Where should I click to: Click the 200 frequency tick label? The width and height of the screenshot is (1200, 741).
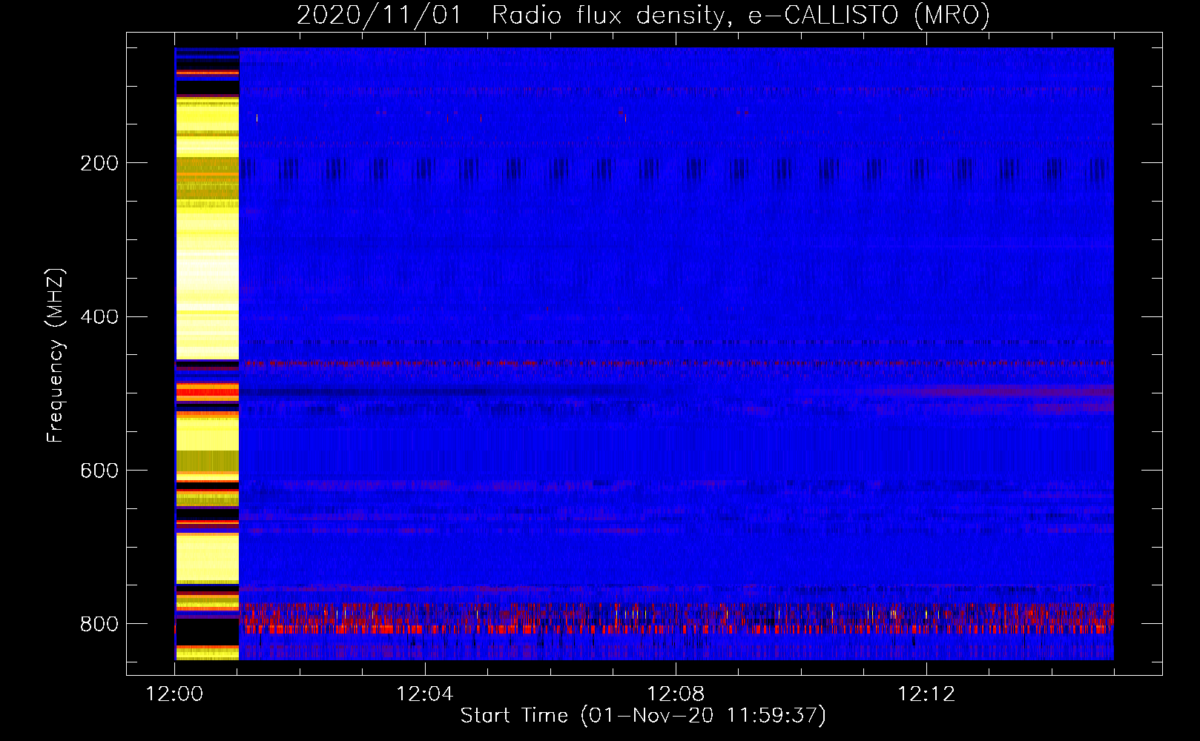[99, 163]
